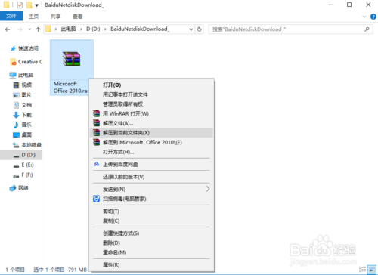Go forward with the forward arrow
Viewport: 378px width, 275px height.
20,29
